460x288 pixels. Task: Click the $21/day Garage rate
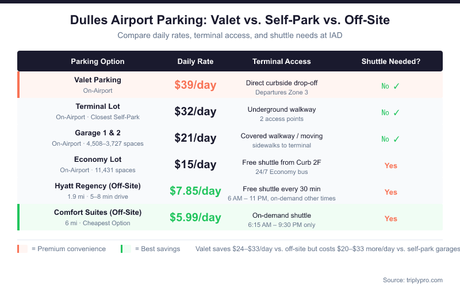tap(195, 138)
